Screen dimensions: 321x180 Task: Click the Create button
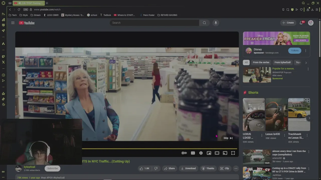(288, 23)
